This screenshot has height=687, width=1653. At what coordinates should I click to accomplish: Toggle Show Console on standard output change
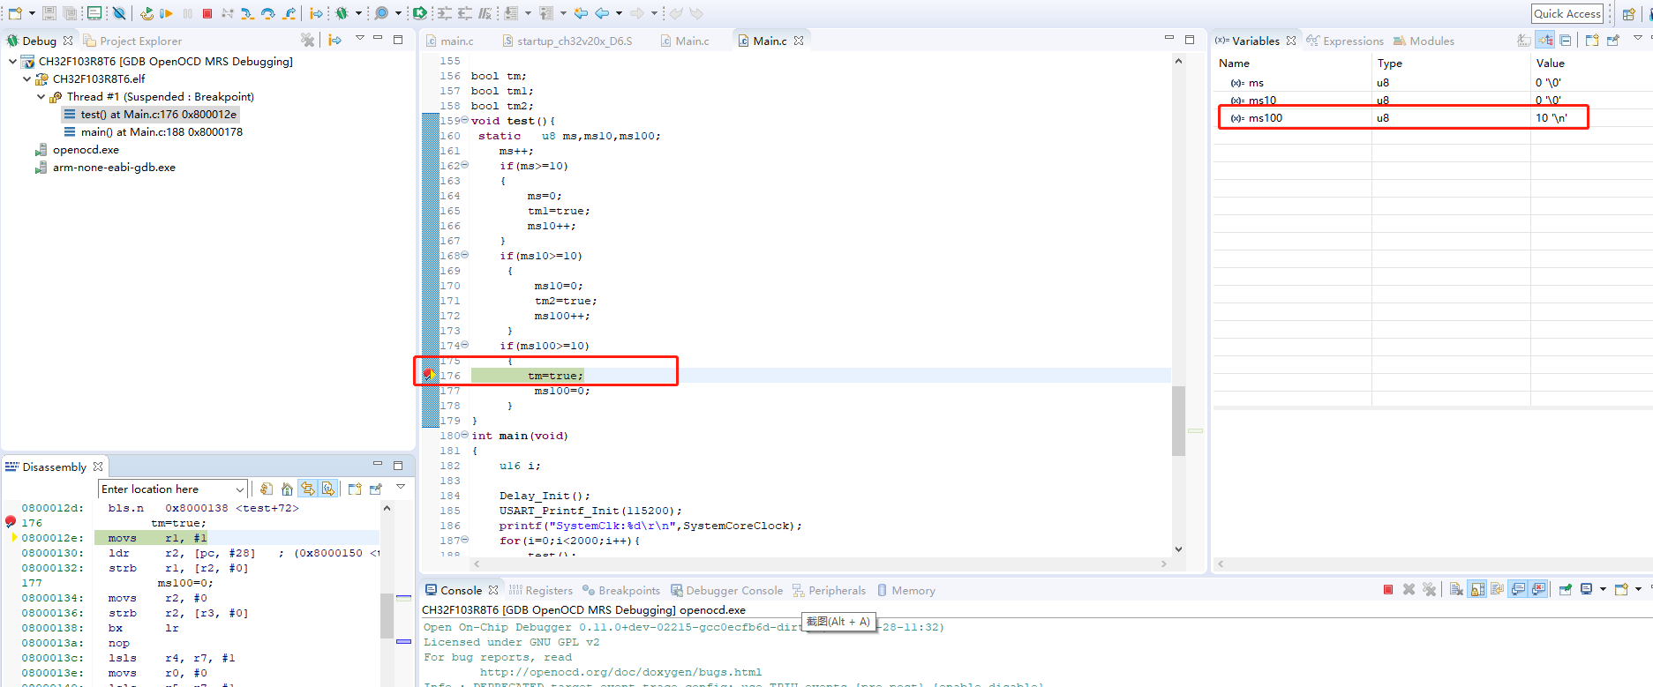pyautogui.click(x=1518, y=589)
